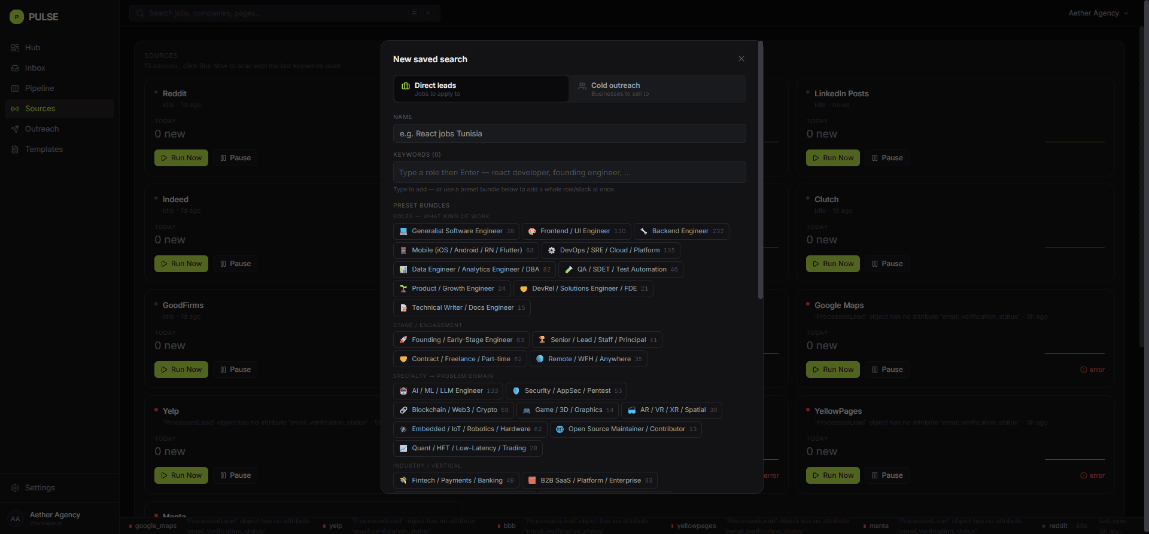The image size is (1149, 534).
Task: Click the Security / AppSec shield icon
Action: pyautogui.click(x=516, y=391)
